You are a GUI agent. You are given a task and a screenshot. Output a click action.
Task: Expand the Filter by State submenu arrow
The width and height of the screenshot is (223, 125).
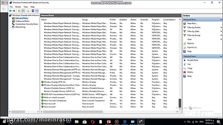[221, 31]
